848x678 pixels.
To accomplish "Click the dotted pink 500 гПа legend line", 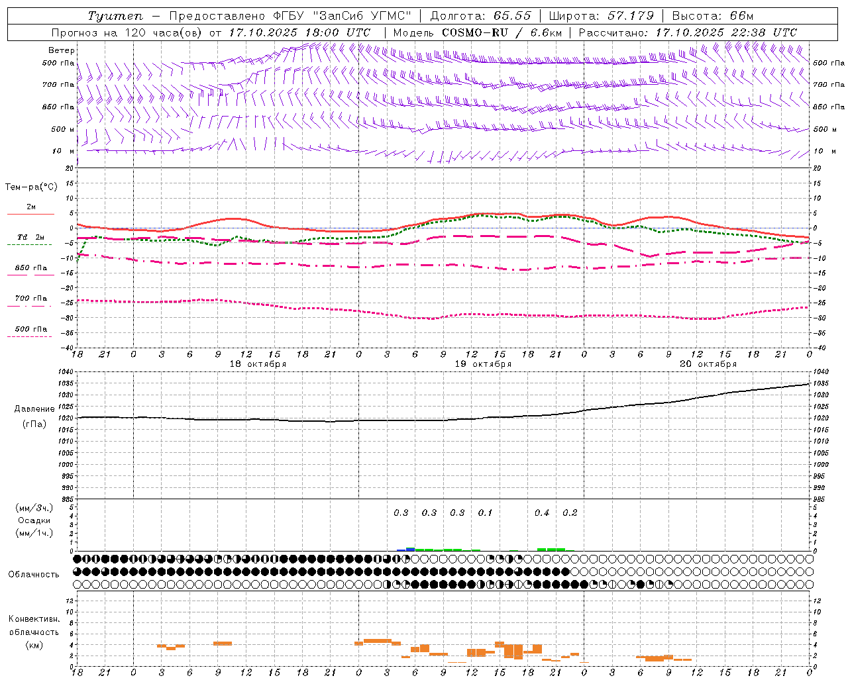I will (x=29, y=336).
